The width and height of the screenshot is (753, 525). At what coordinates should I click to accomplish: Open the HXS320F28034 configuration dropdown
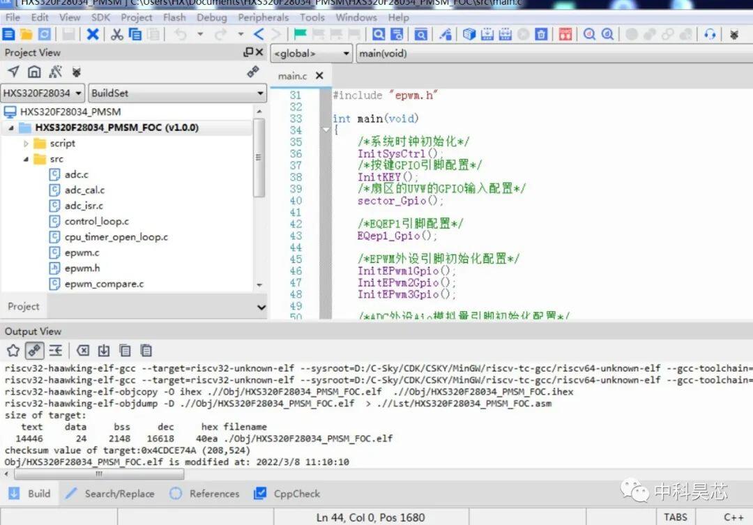[x=43, y=93]
